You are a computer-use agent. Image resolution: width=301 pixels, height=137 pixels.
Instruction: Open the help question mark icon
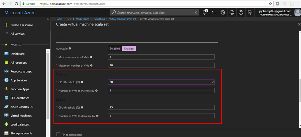click(x=241, y=12)
